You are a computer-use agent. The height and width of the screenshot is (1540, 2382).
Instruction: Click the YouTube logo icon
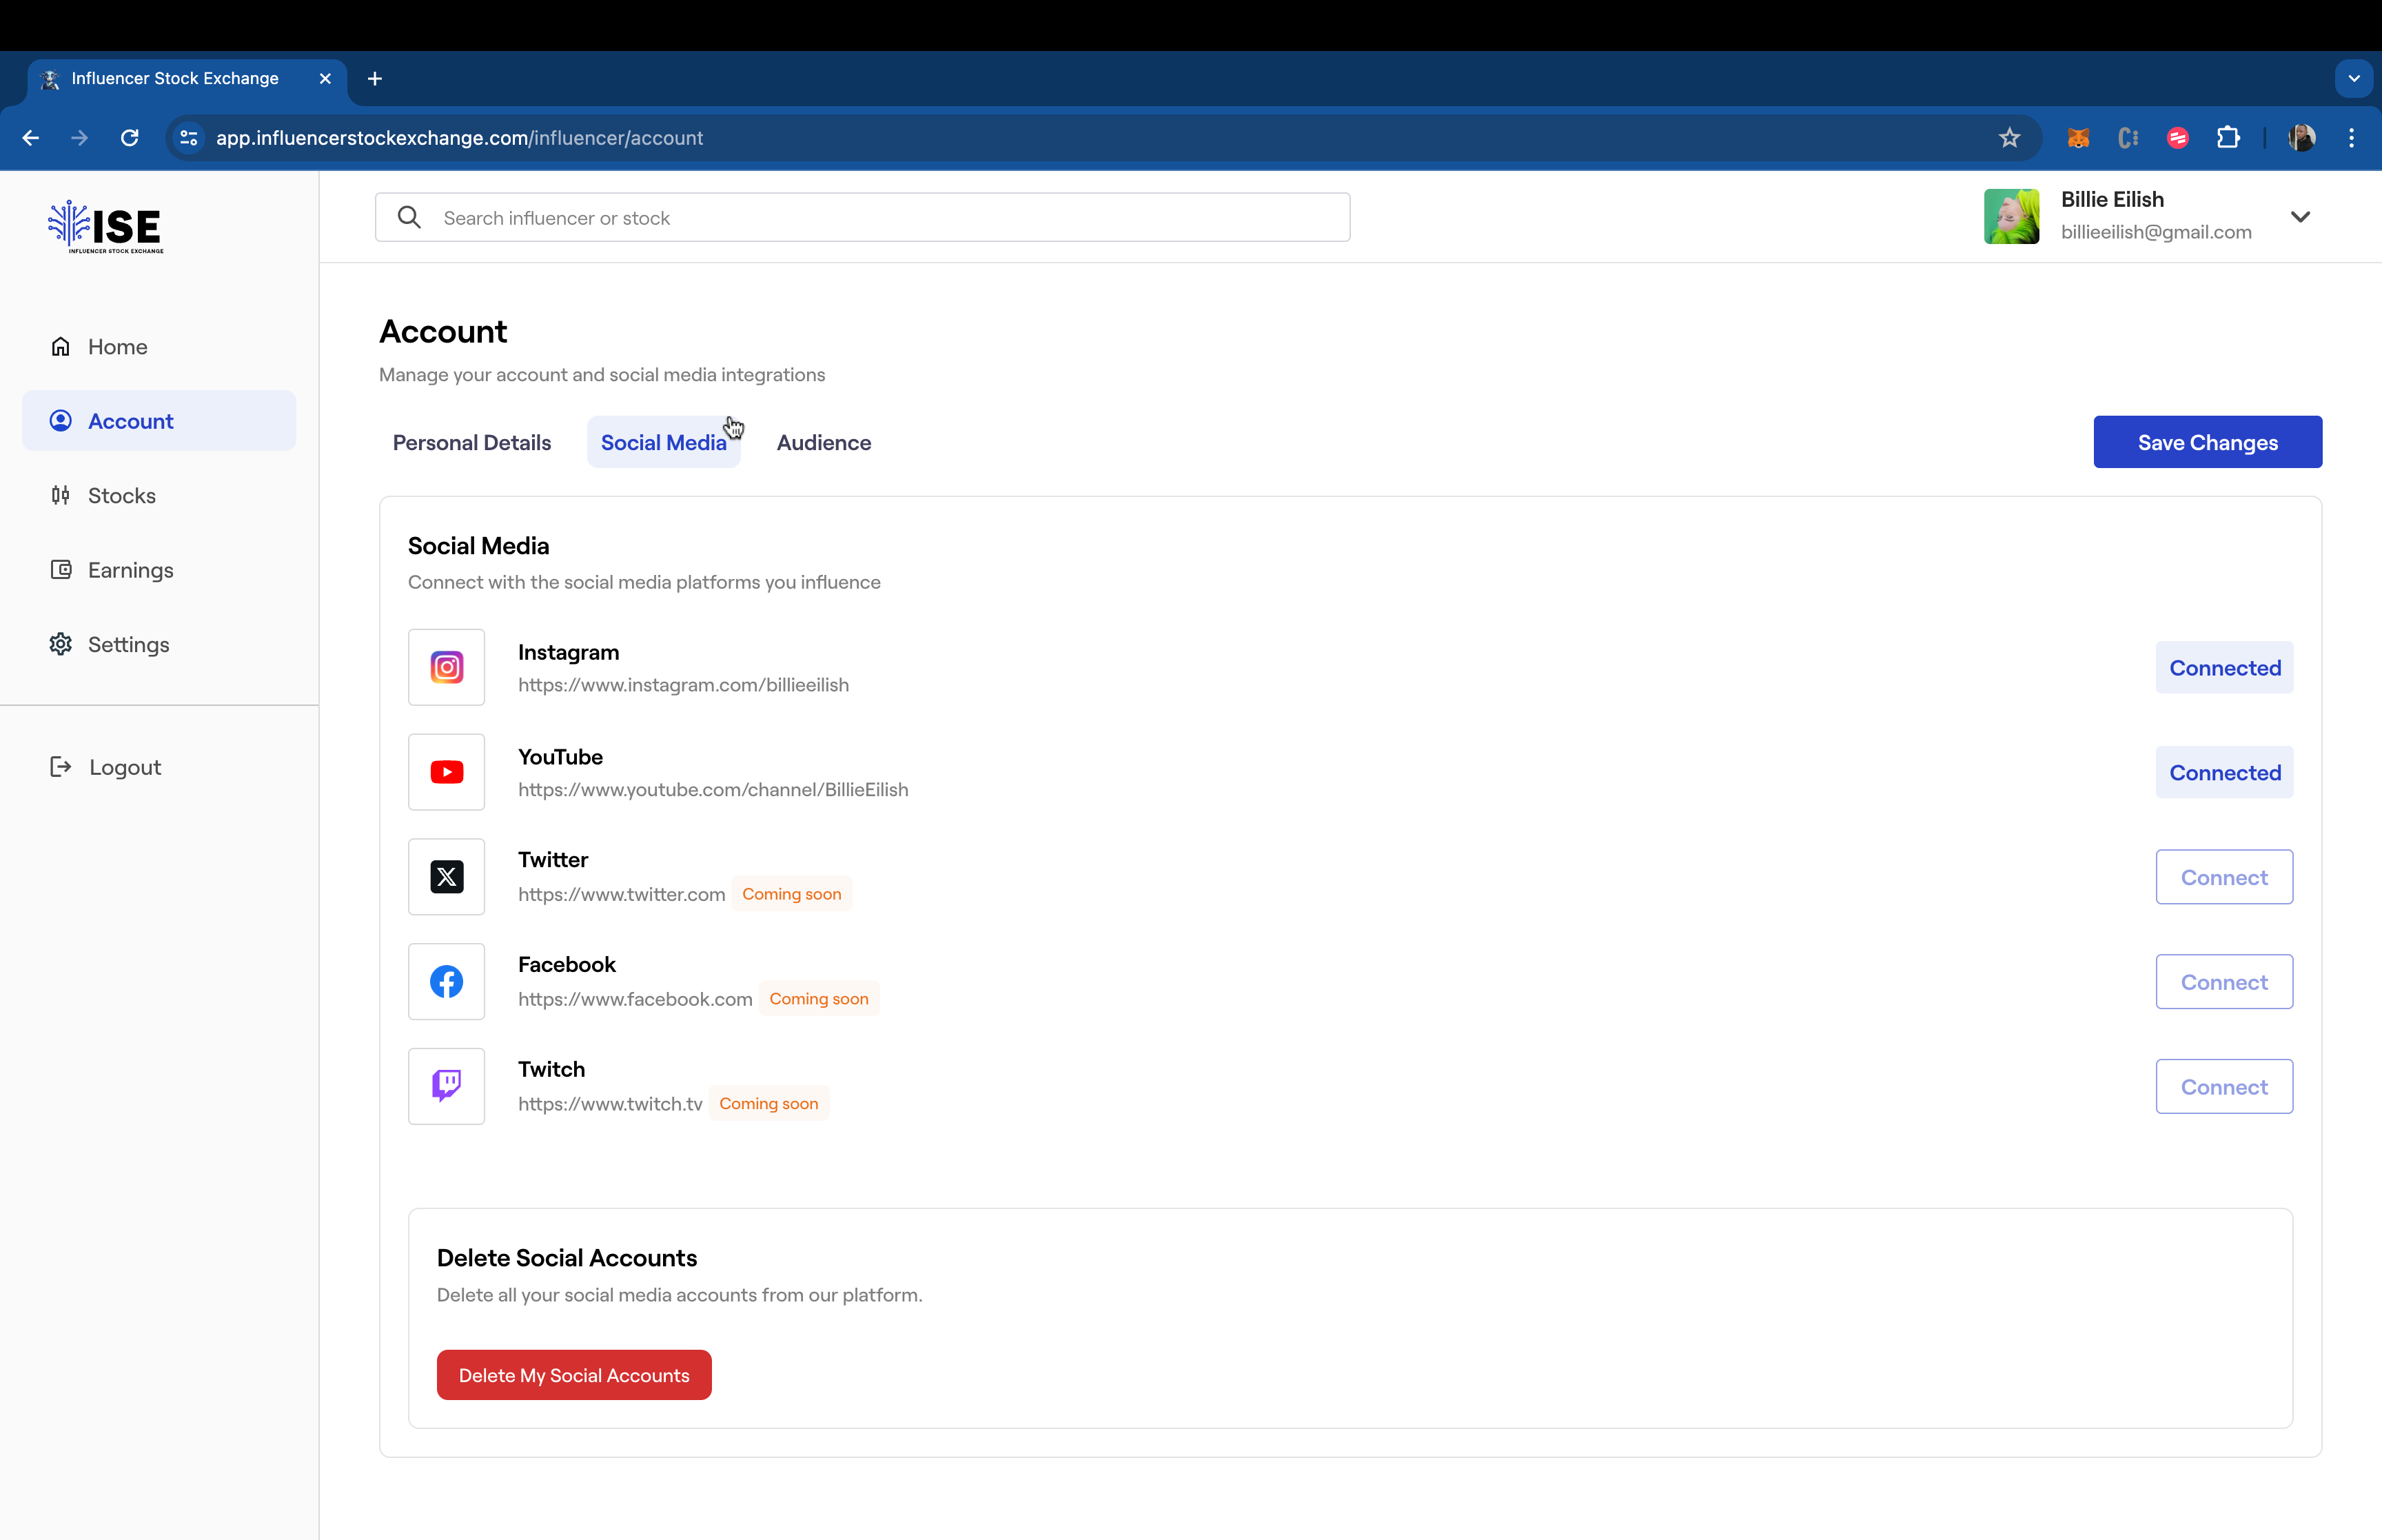447,772
